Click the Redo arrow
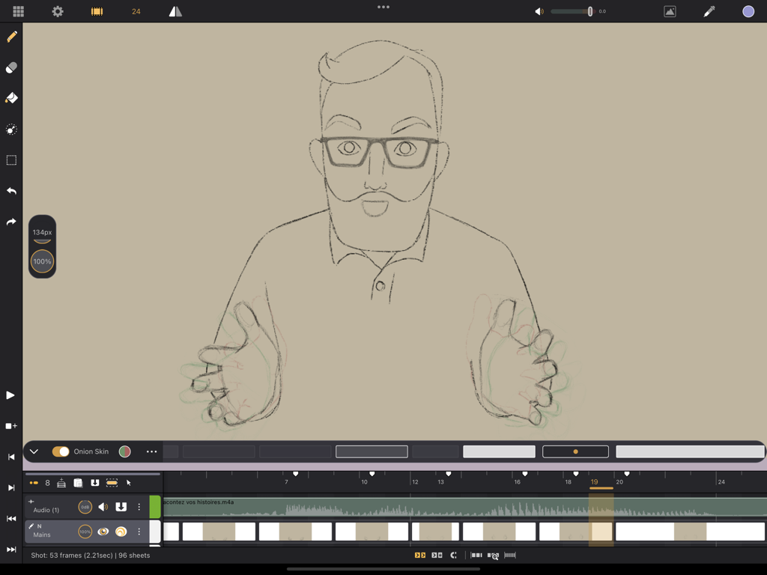 [x=10, y=222]
